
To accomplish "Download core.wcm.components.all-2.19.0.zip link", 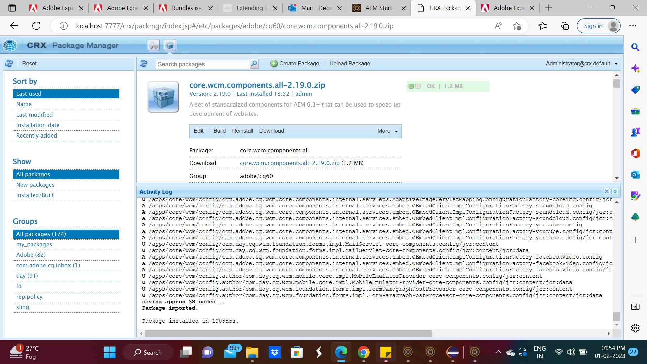I will point(289,163).
